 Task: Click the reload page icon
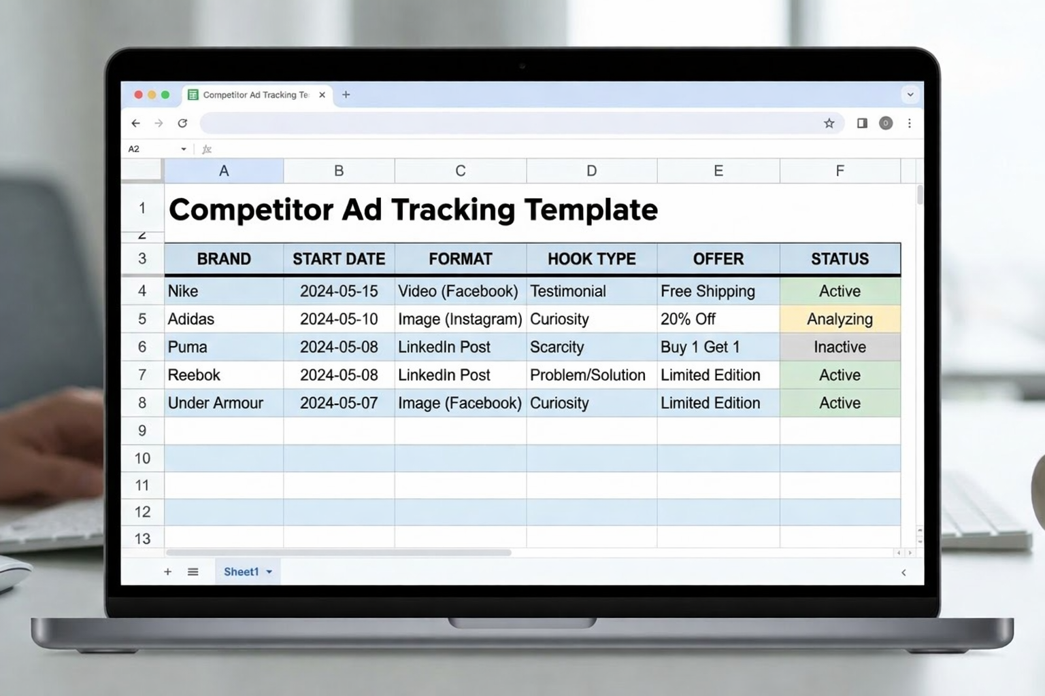click(182, 123)
